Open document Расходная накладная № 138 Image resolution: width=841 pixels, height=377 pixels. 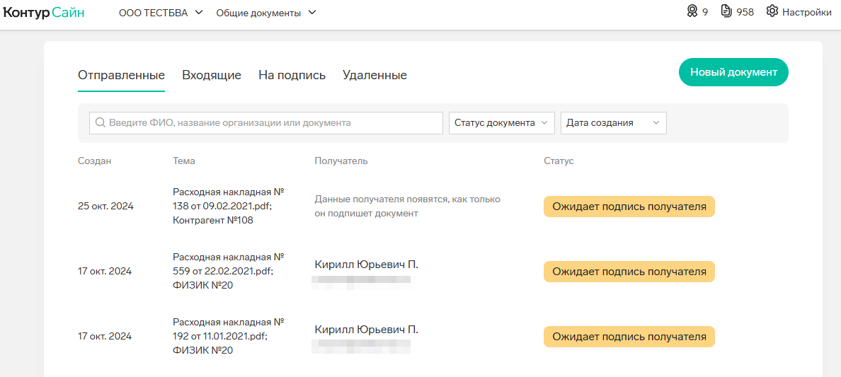point(229,206)
